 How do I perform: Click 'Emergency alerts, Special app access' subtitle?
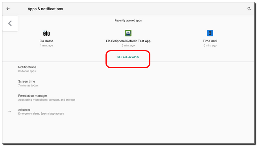41,114
